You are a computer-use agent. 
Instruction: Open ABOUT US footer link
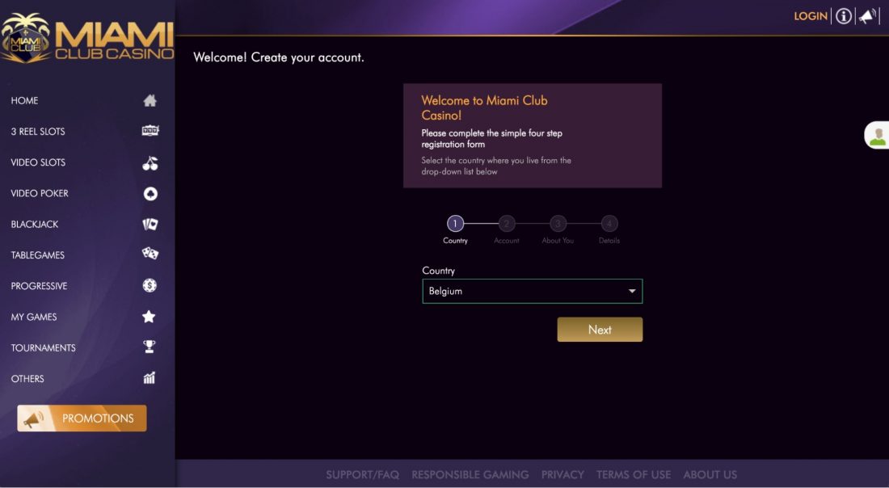tap(710, 475)
